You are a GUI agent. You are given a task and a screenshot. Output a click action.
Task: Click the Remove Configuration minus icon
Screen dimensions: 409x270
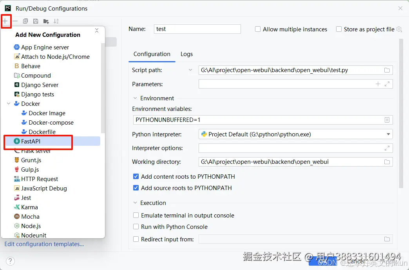coord(15,21)
